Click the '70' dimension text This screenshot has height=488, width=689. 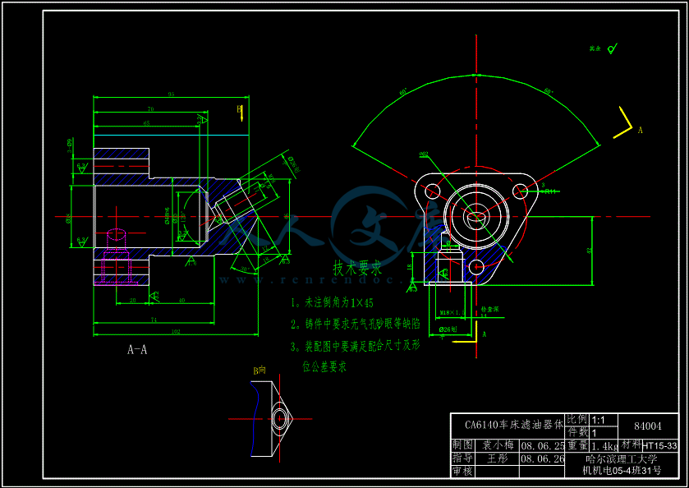(x=150, y=108)
